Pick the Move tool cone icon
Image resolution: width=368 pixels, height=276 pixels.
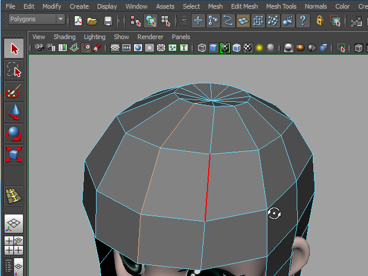[14, 112]
